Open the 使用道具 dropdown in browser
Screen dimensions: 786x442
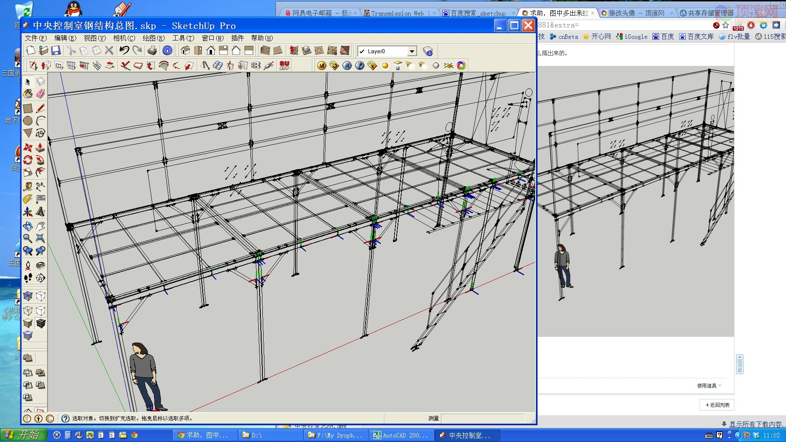tap(709, 386)
